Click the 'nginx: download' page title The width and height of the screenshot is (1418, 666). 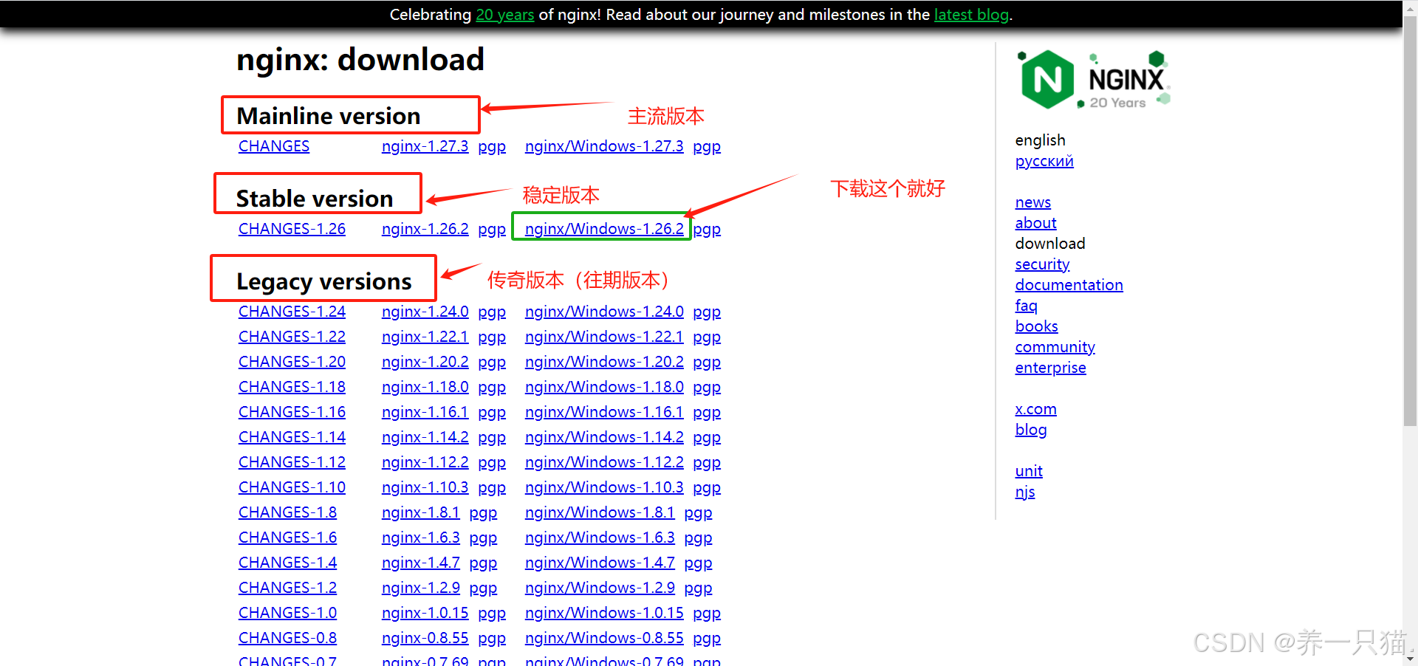click(x=360, y=60)
